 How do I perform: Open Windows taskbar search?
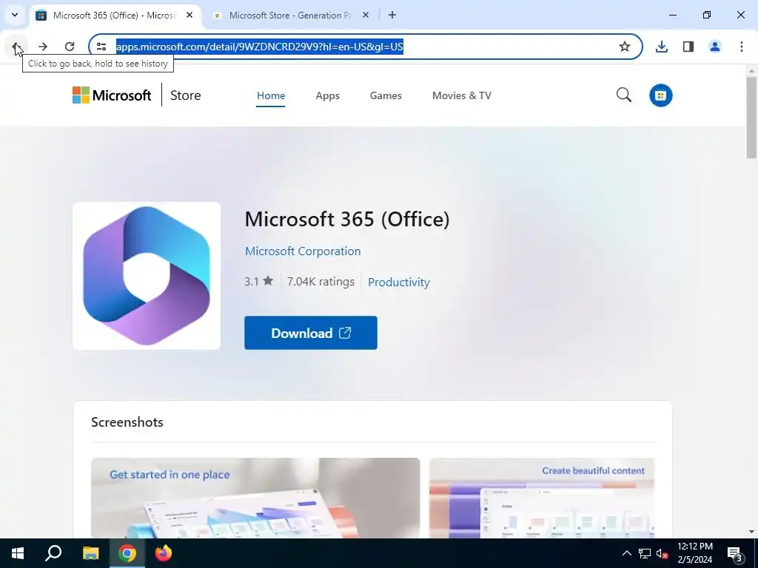coord(53,553)
